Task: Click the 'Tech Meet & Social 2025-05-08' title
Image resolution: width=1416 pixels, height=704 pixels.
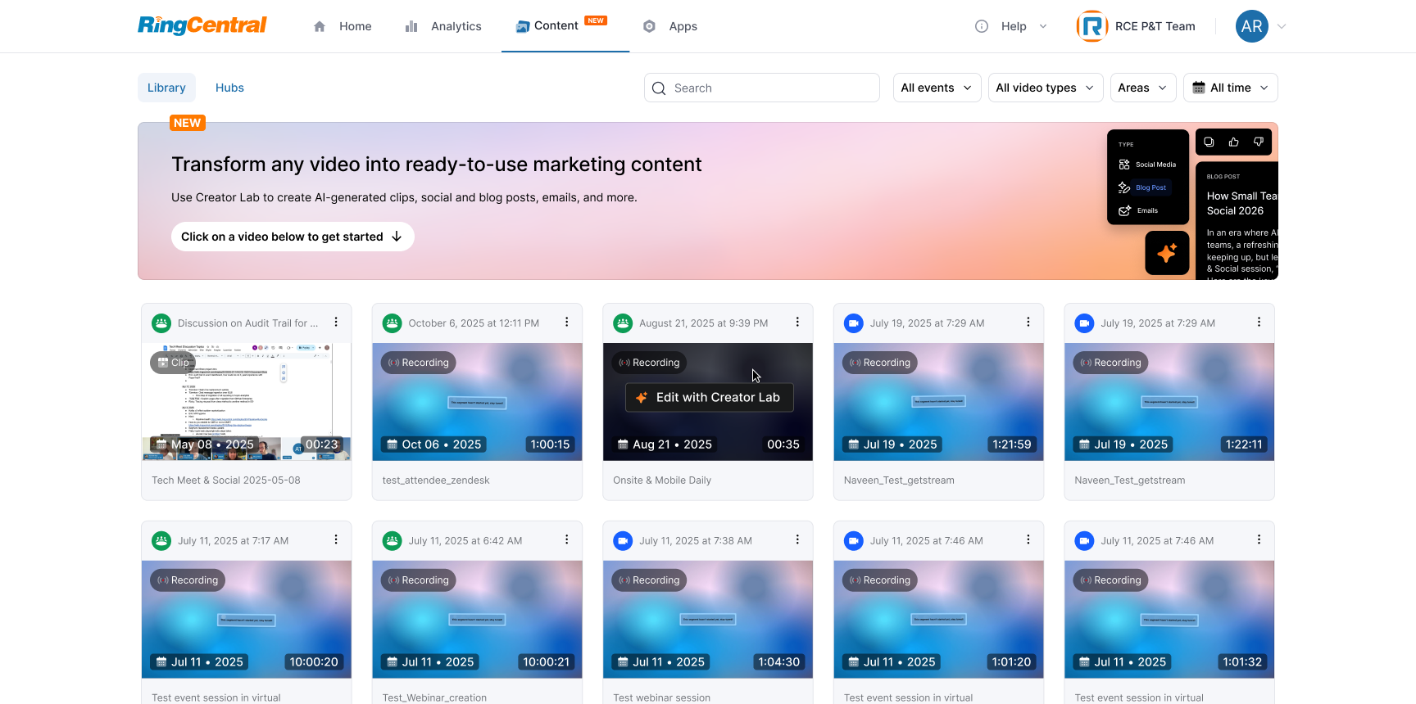Action: (226, 481)
